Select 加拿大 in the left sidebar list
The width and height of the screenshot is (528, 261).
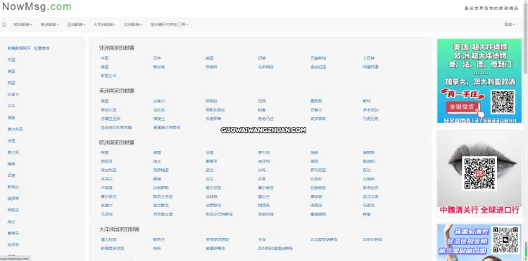pos(13,95)
